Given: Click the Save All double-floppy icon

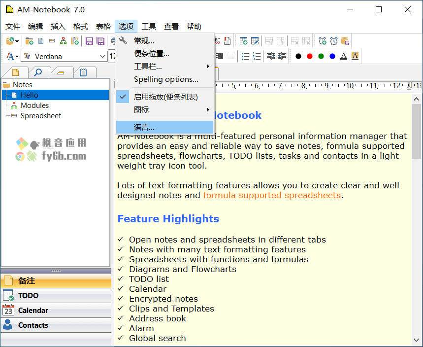Looking at the screenshot, I should click(x=100, y=41).
